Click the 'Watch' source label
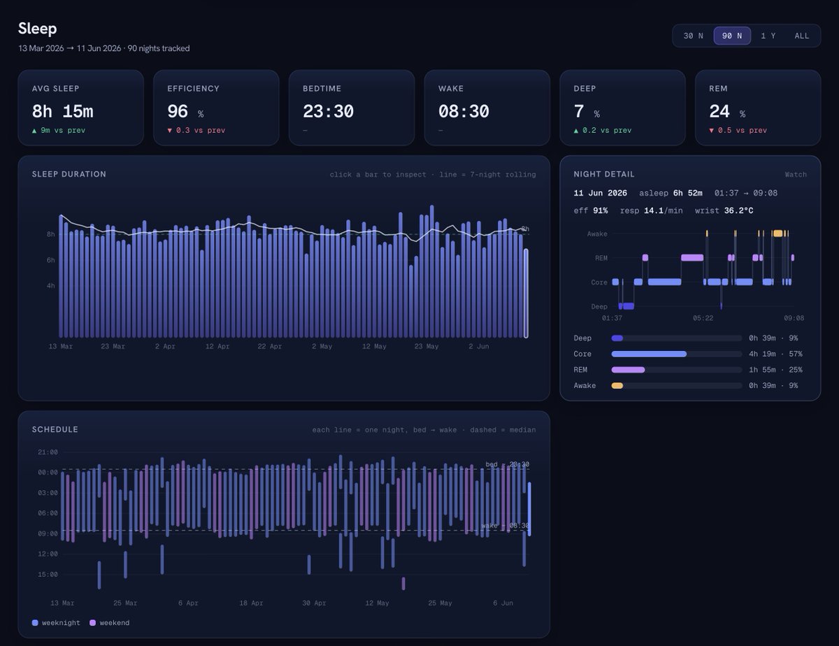Screen dimensions: 839x646 click(x=796, y=175)
